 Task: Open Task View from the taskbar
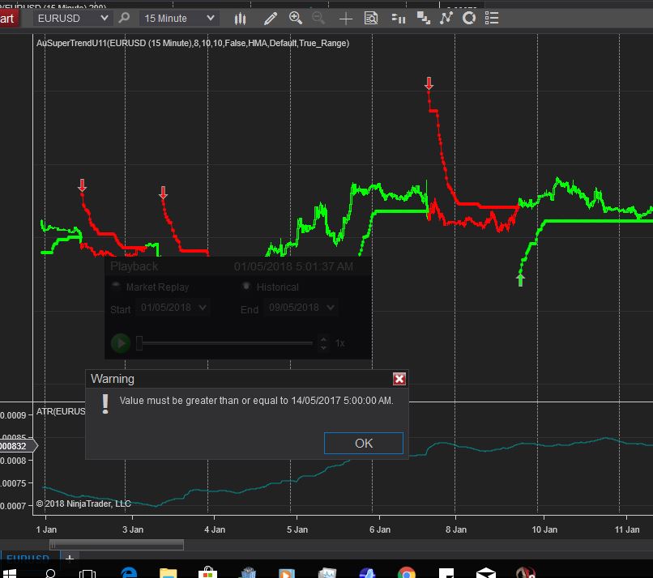click(87, 573)
